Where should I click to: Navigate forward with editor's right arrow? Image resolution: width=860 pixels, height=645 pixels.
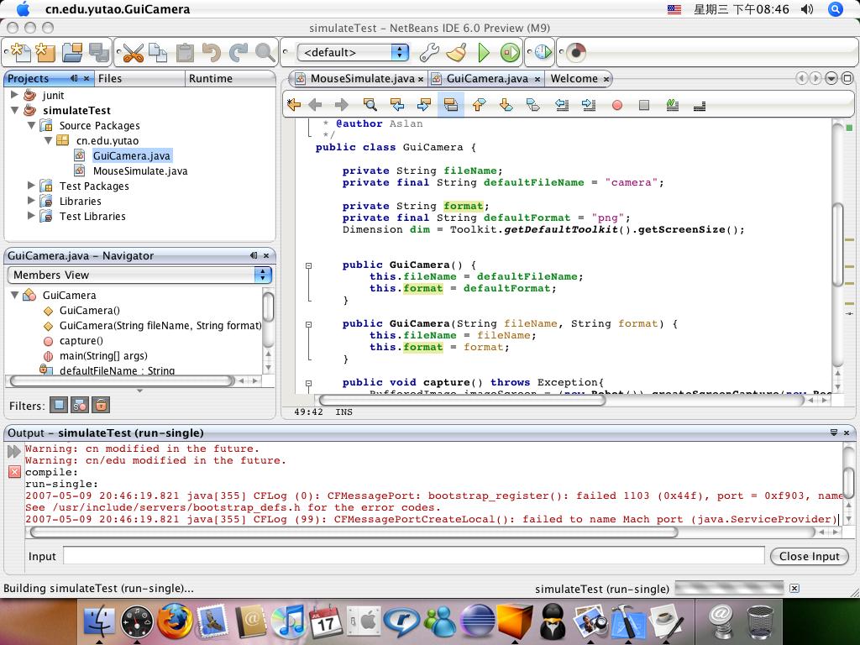tap(342, 105)
